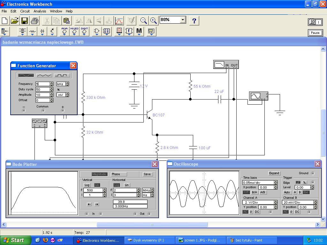327x245 pixels.
Task: Adjust Bode horizontal I unit Hz spinner
Action: [x=152, y=195]
